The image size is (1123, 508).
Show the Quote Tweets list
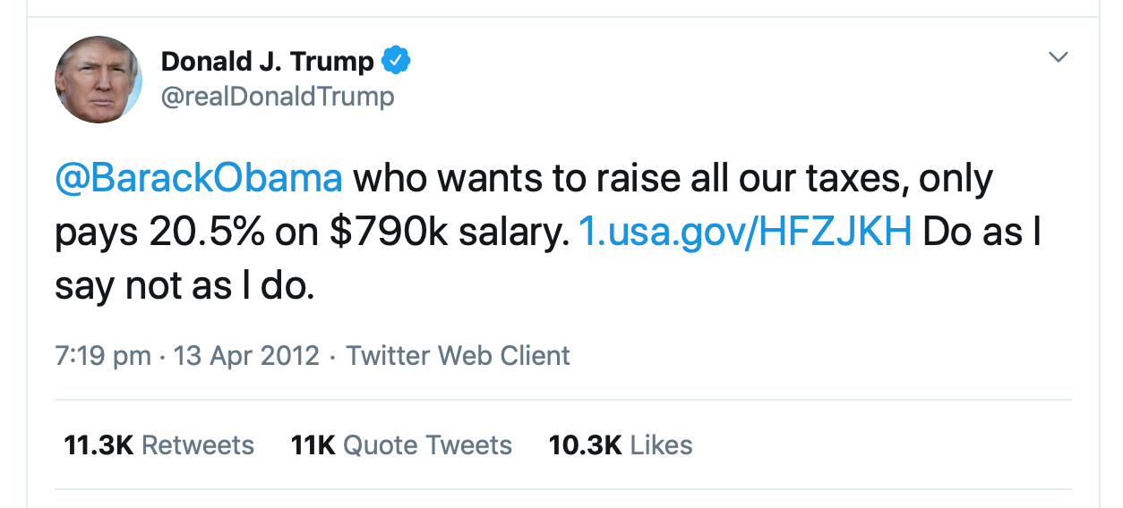click(x=427, y=445)
